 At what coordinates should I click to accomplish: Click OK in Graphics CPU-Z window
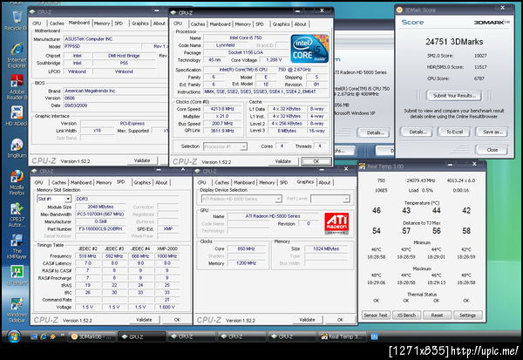(x=340, y=320)
